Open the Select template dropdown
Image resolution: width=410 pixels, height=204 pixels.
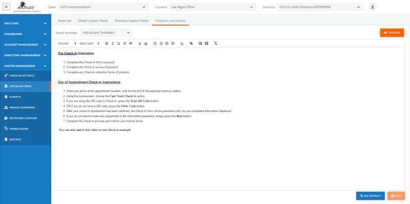coord(106,33)
